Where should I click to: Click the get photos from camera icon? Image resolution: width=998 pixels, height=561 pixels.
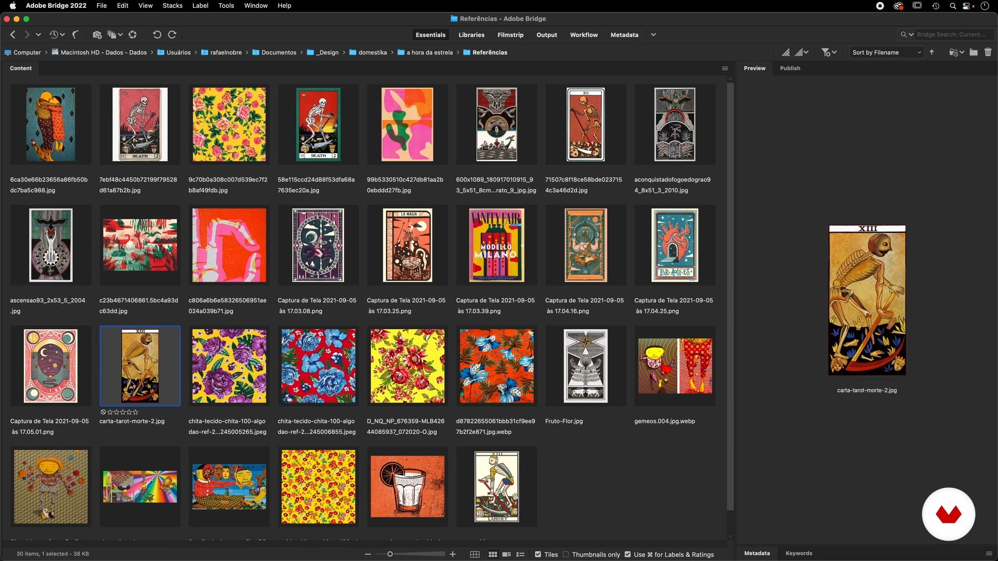tap(97, 34)
